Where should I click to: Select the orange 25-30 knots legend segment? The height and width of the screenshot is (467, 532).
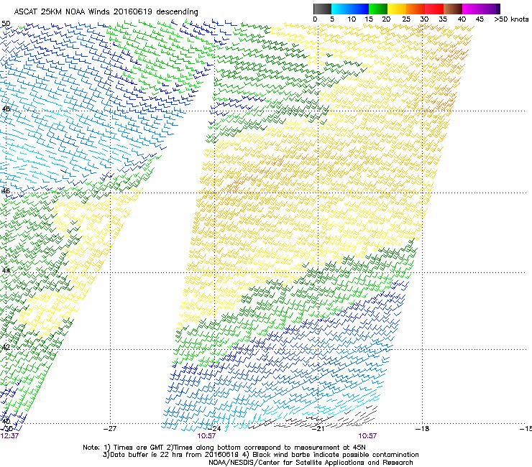416,9
